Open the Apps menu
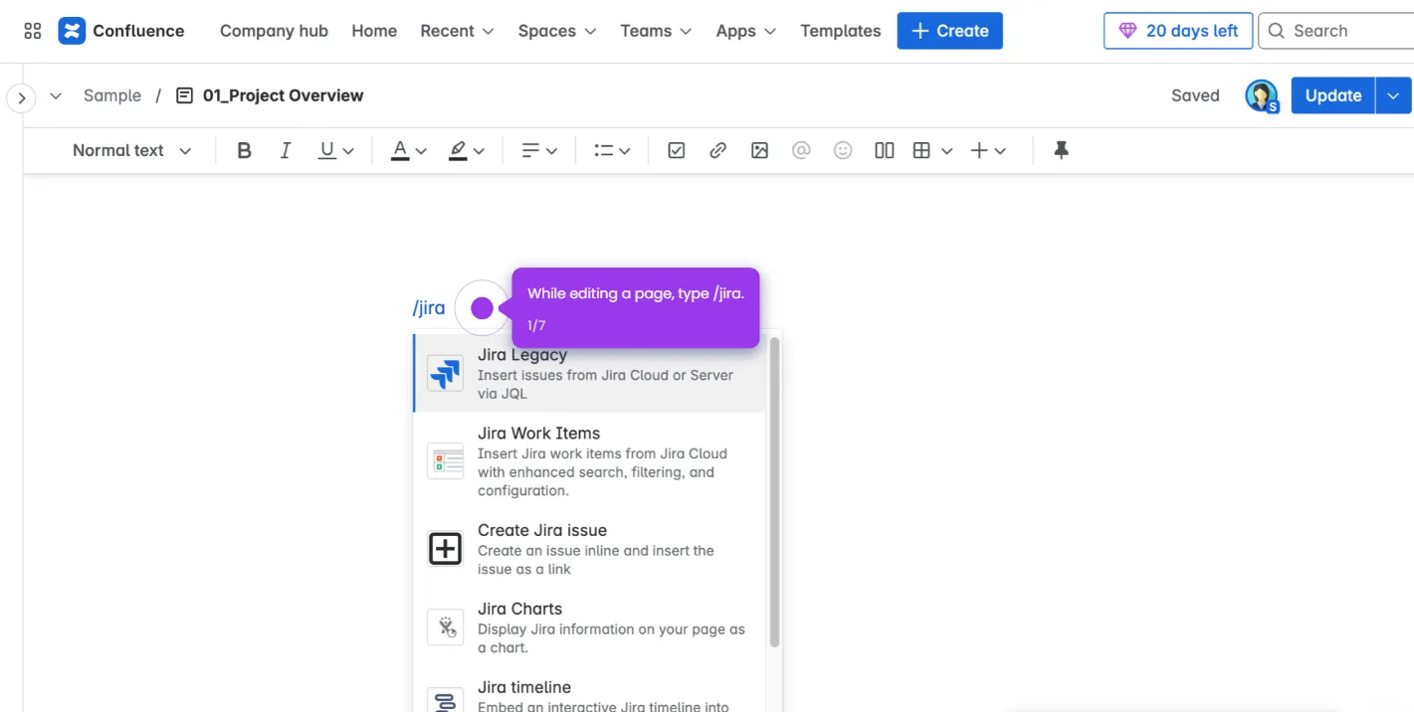 (746, 31)
